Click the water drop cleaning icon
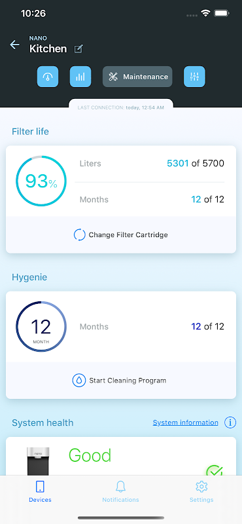Image resolution: width=242 pixels, height=524 pixels. coord(78,381)
